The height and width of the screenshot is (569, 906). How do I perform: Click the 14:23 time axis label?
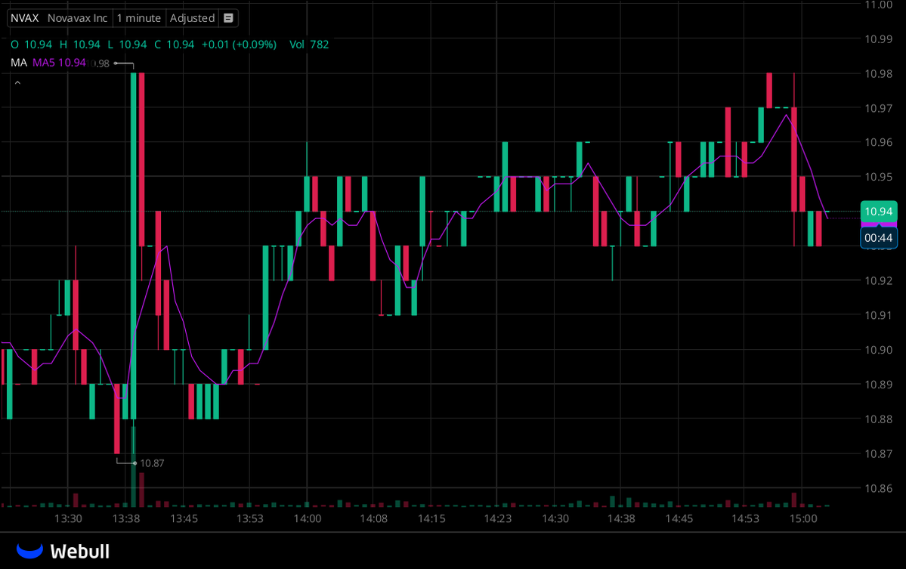(x=497, y=518)
